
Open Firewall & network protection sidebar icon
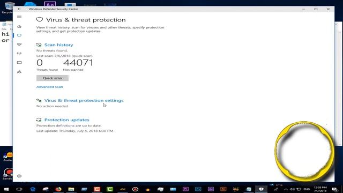(19, 54)
